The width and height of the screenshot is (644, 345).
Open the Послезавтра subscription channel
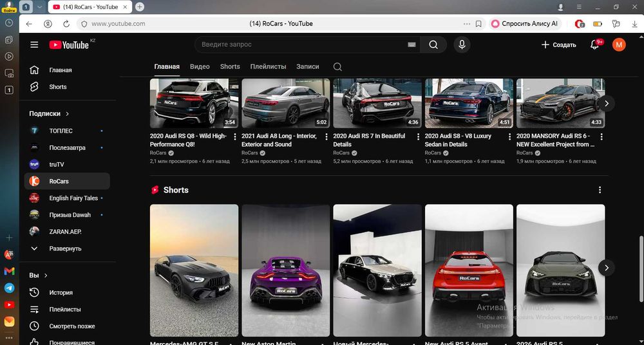coord(67,147)
